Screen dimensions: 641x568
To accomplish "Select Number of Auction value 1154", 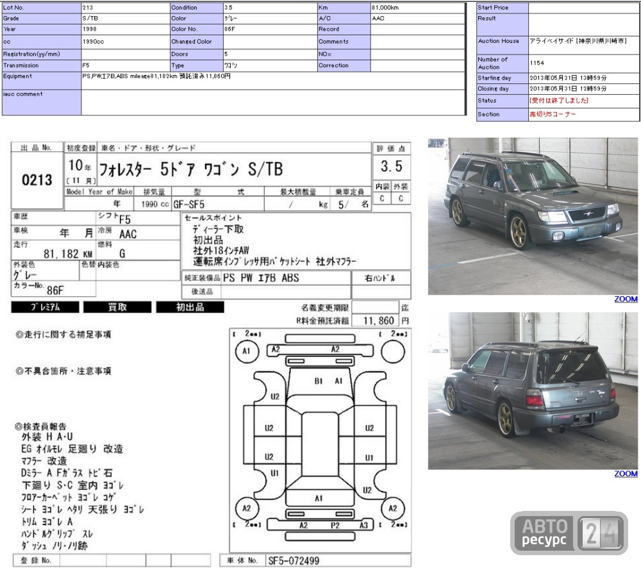I will [537, 63].
